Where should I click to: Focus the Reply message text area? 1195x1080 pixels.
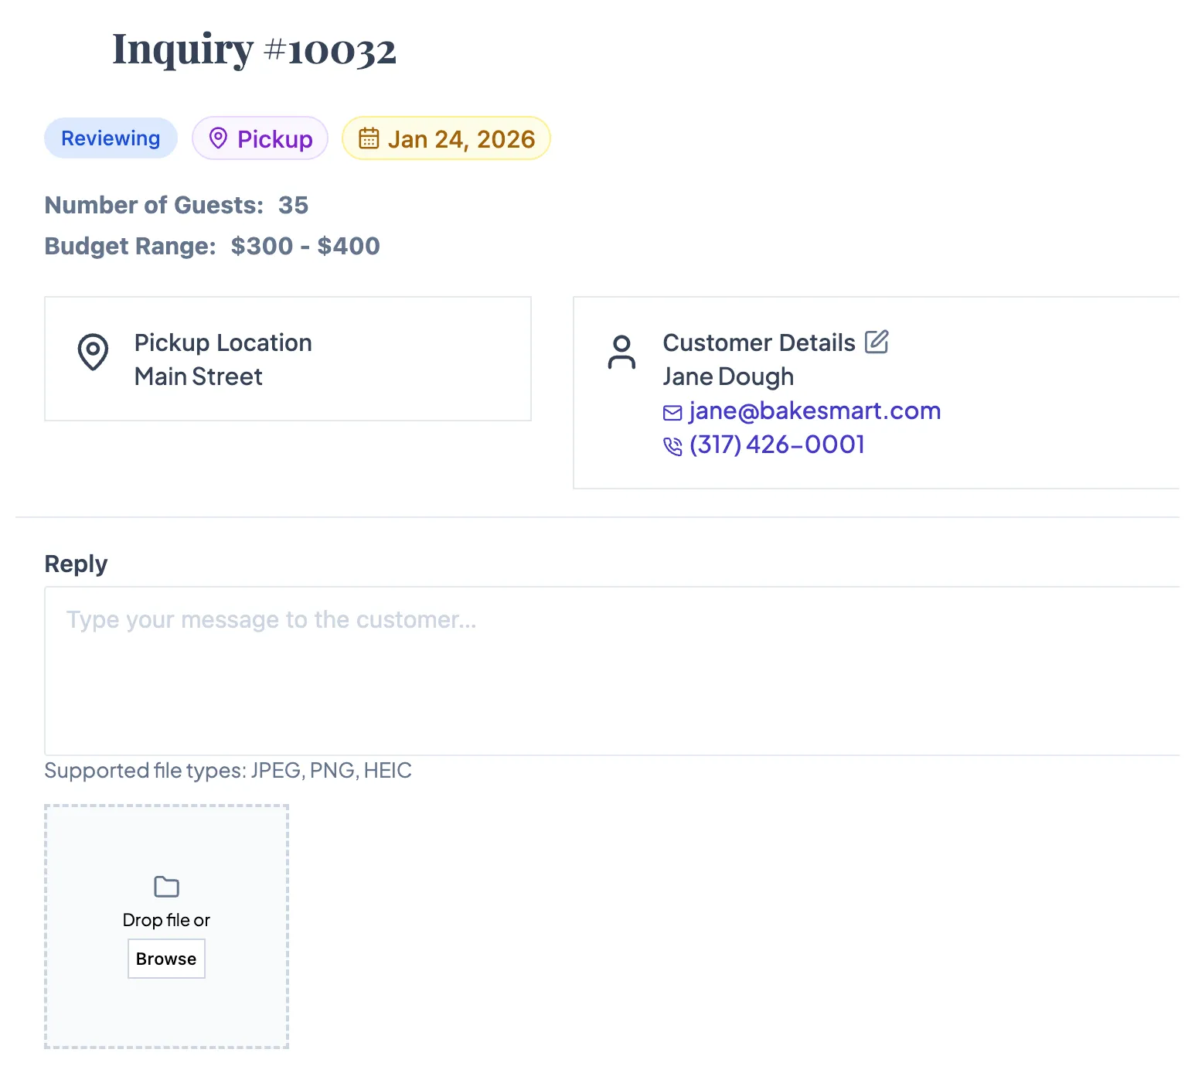click(611, 670)
